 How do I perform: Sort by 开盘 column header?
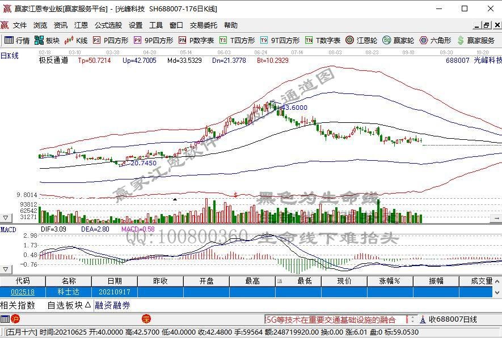pos(206,281)
